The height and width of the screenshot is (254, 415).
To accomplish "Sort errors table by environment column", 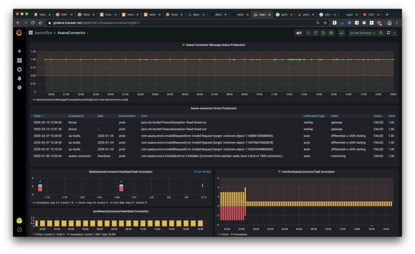I will click(127, 116).
